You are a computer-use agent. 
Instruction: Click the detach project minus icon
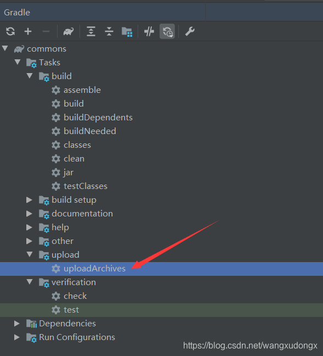click(46, 31)
